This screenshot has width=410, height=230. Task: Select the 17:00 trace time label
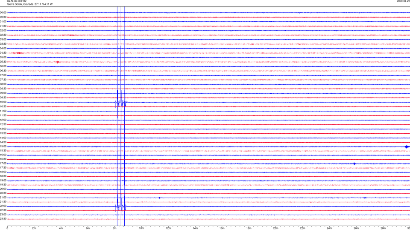coord(3,164)
